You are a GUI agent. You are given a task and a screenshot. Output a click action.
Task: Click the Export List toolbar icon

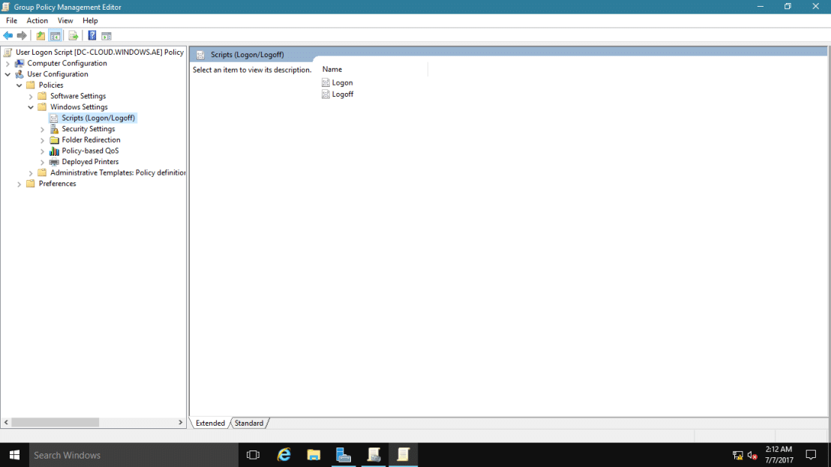pyautogui.click(x=73, y=35)
